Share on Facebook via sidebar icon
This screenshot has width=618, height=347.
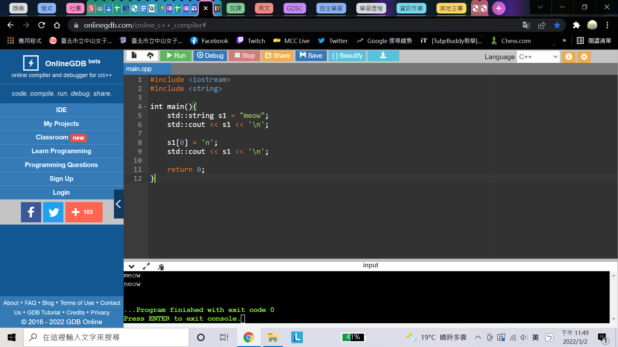tap(31, 212)
